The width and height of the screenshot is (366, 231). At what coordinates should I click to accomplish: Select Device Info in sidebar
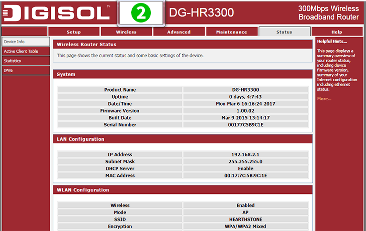coord(26,42)
